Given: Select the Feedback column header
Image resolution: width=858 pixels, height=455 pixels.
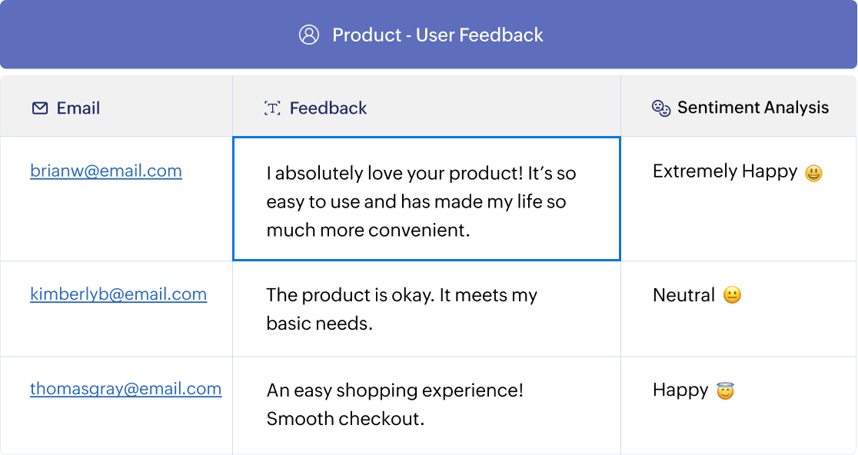Looking at the screenshot, I should tap(328, 108).
